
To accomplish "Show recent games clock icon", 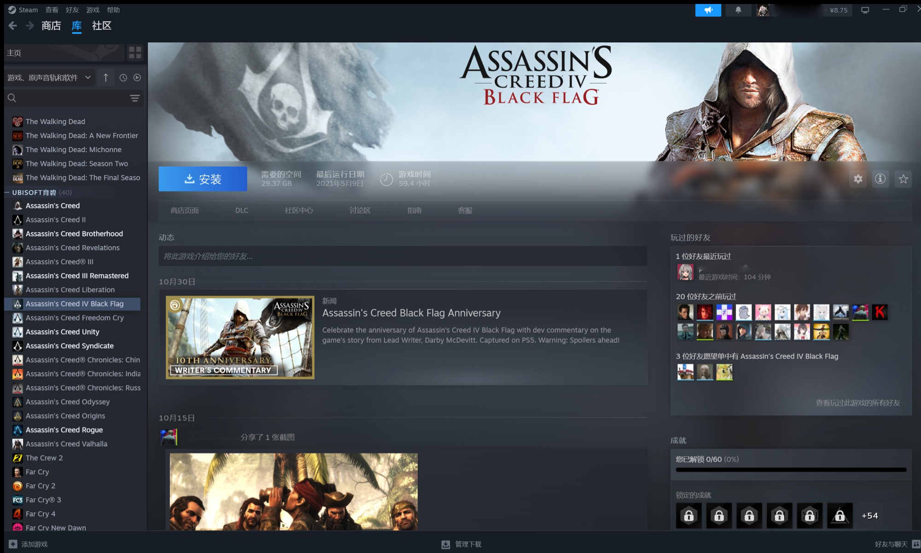I will [x=123, y=78].
